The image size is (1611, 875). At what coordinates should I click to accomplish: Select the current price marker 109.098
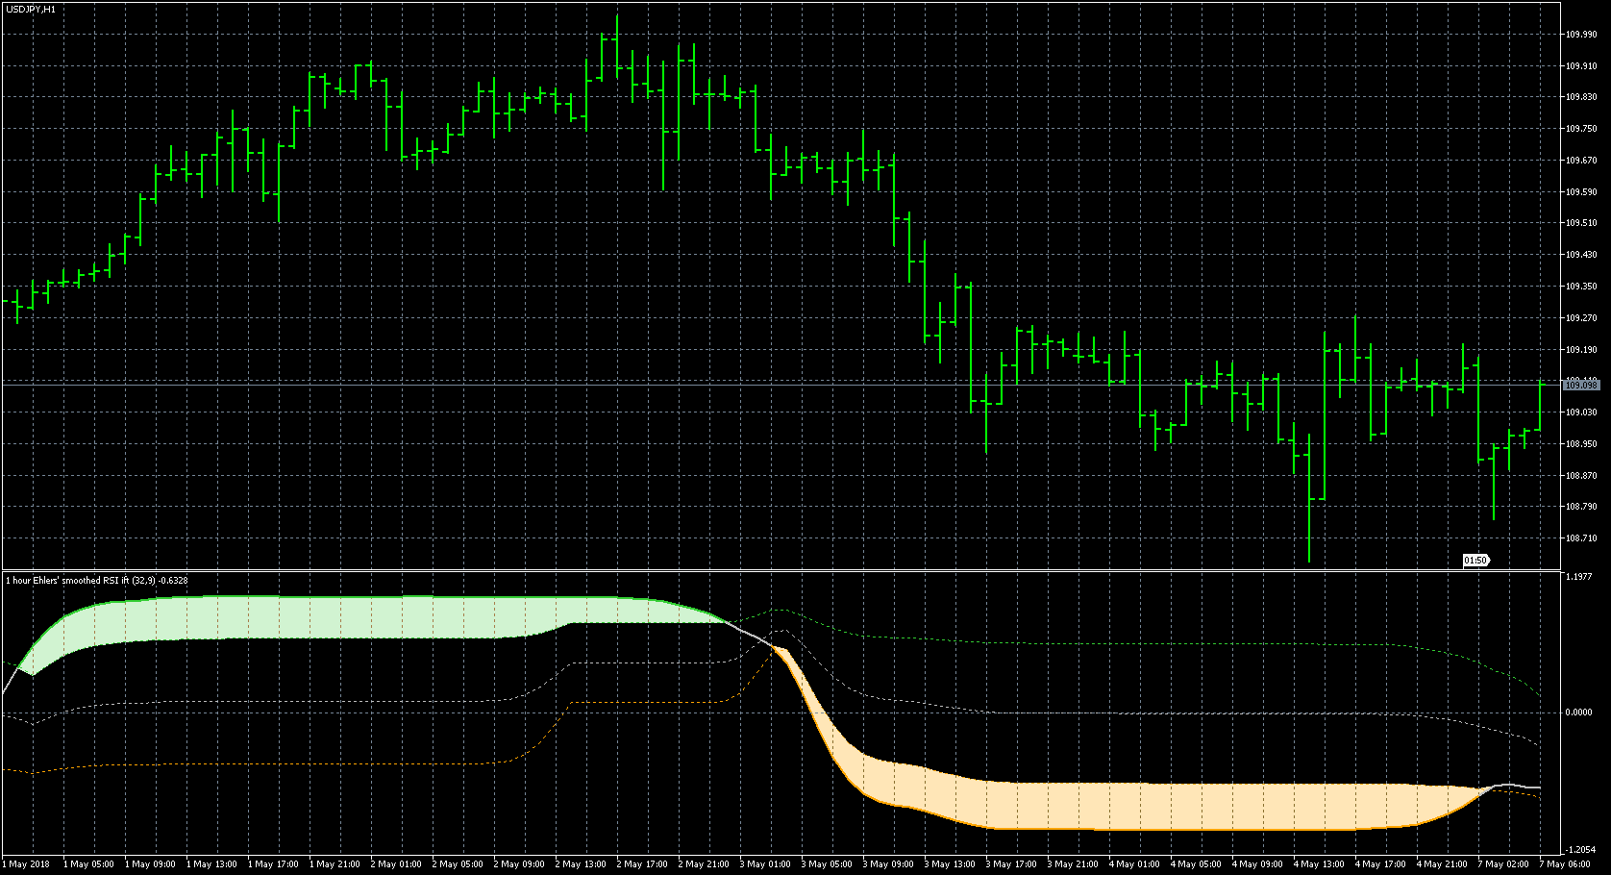(1581, 385)
